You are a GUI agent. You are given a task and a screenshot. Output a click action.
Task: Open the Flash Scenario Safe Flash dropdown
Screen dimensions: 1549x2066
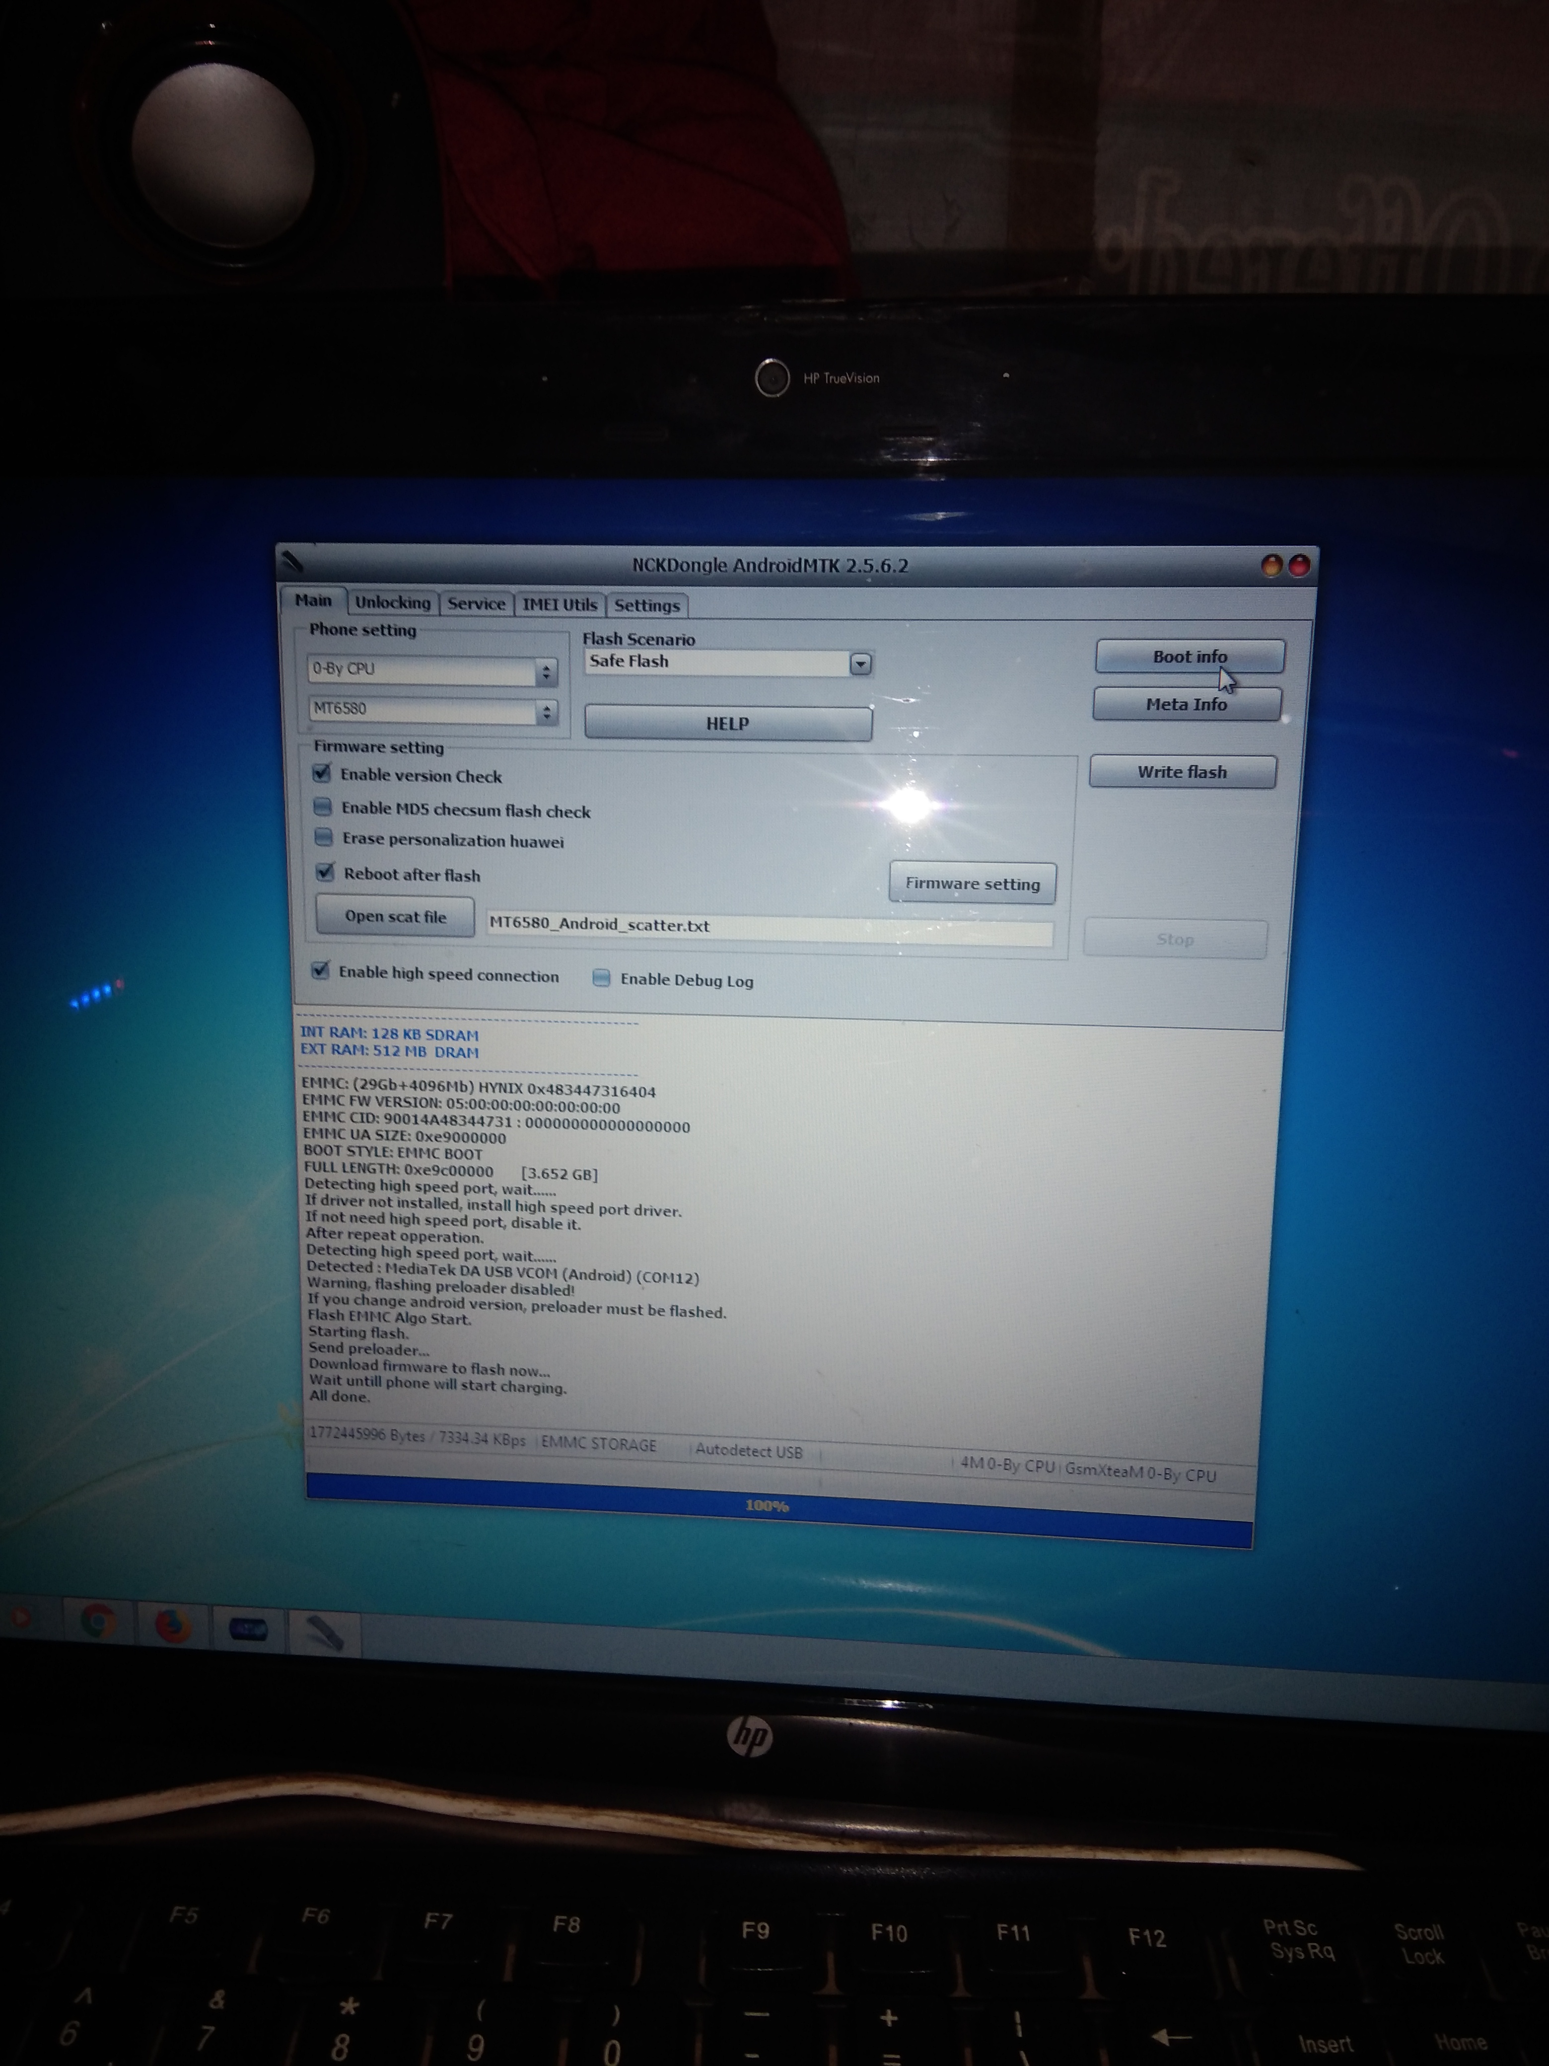pos(860,663)
